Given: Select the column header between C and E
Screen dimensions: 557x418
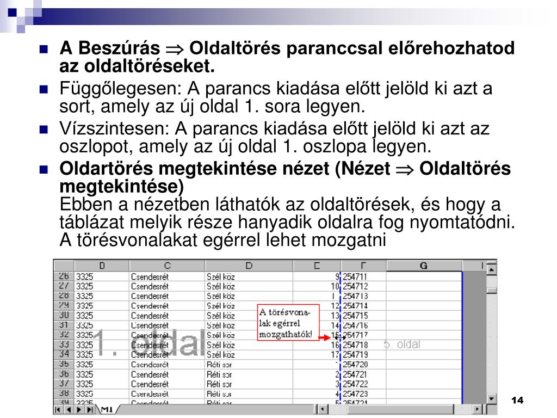Looking at the screenshot, I should pyautogui.click(x=249, y=266).
